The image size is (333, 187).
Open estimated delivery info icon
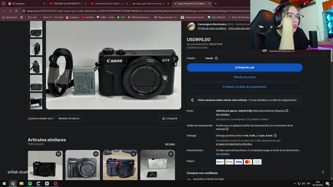(x=275, y=135)
